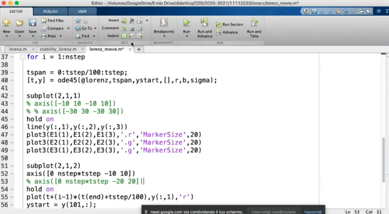Click the green Run button

coord(186,23)
